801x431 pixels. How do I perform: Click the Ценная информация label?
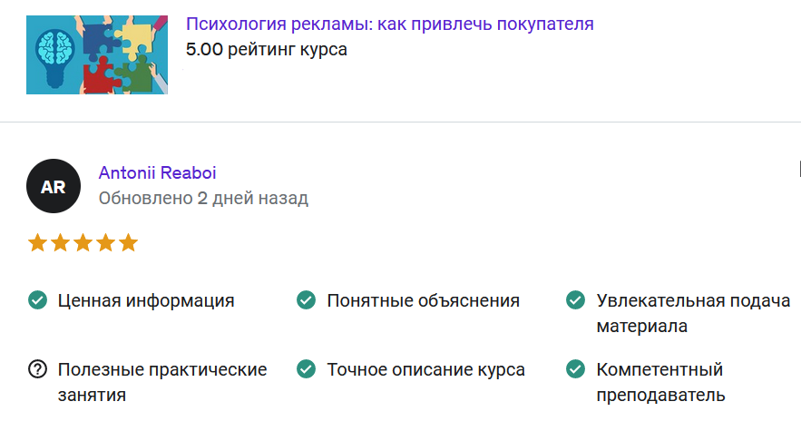click(x=146, y=300)
